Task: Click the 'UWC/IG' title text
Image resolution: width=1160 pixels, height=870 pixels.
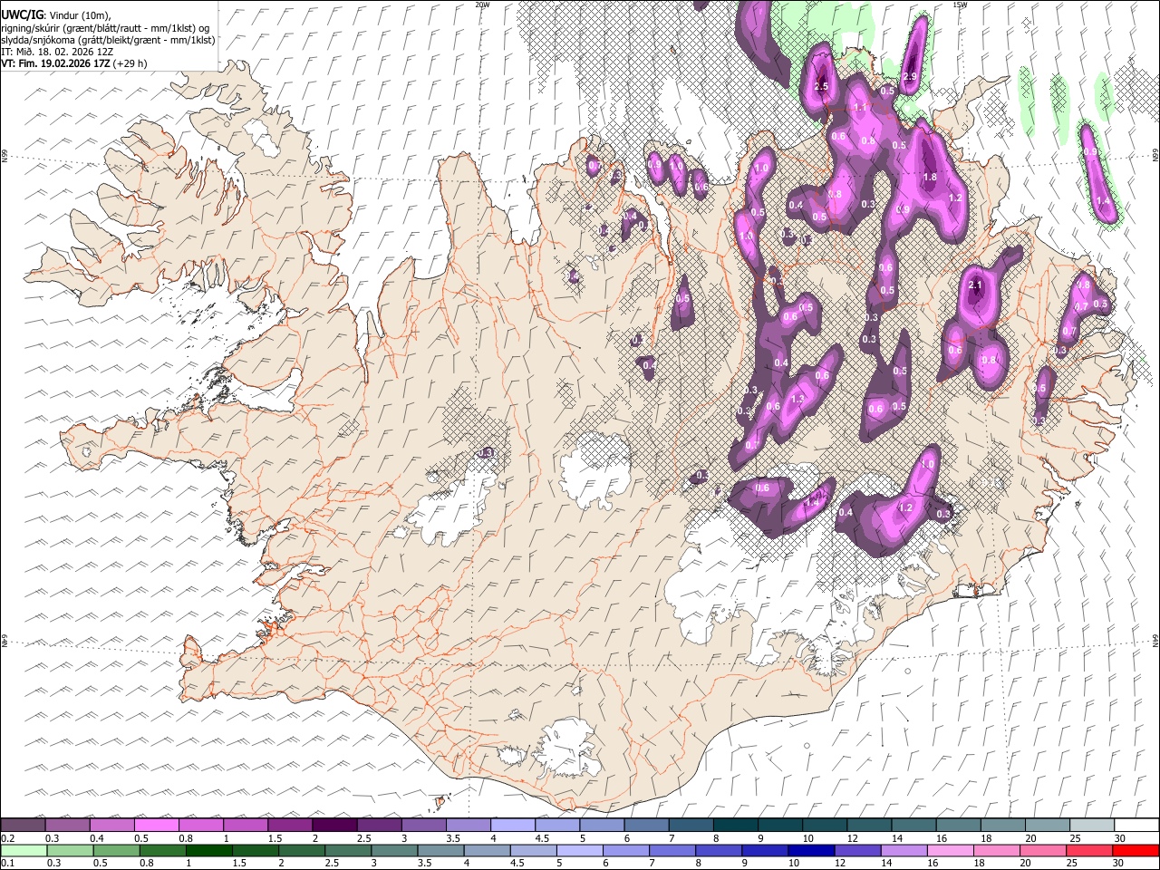Action: (x=22, y=15)
